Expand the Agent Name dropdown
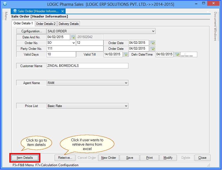The height and width of the screenshot is (170, 222). click(126, 83)
